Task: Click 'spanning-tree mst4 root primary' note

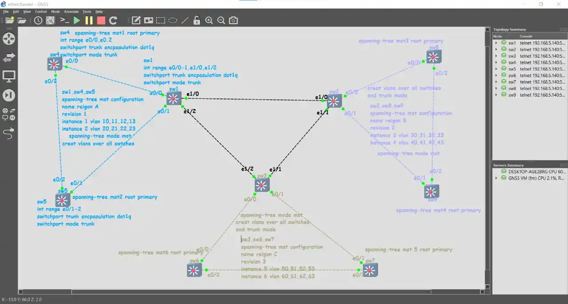Action: tap(438, 210)
